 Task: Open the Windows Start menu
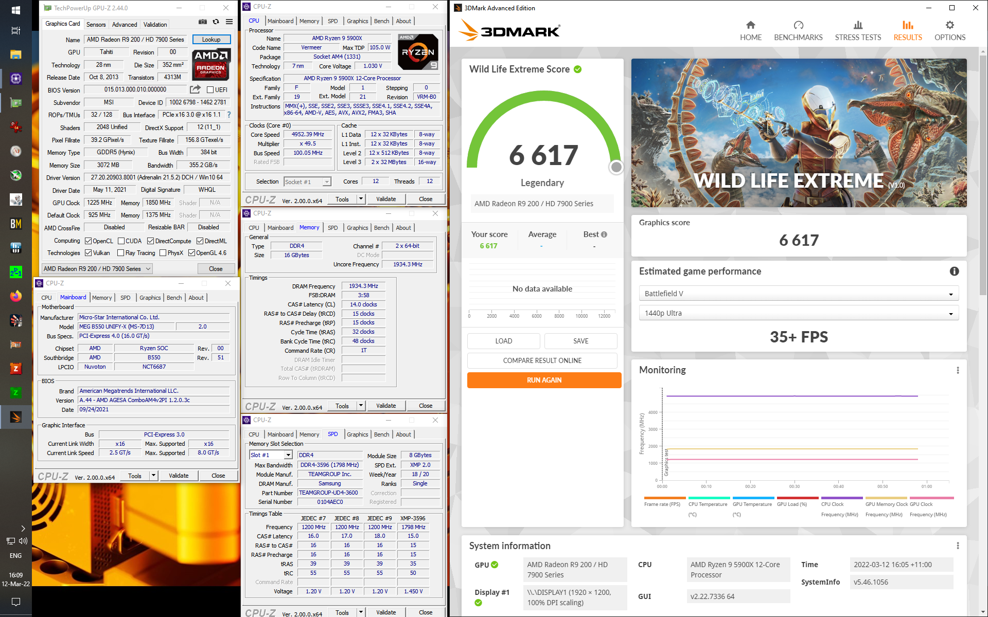[15, 10]
